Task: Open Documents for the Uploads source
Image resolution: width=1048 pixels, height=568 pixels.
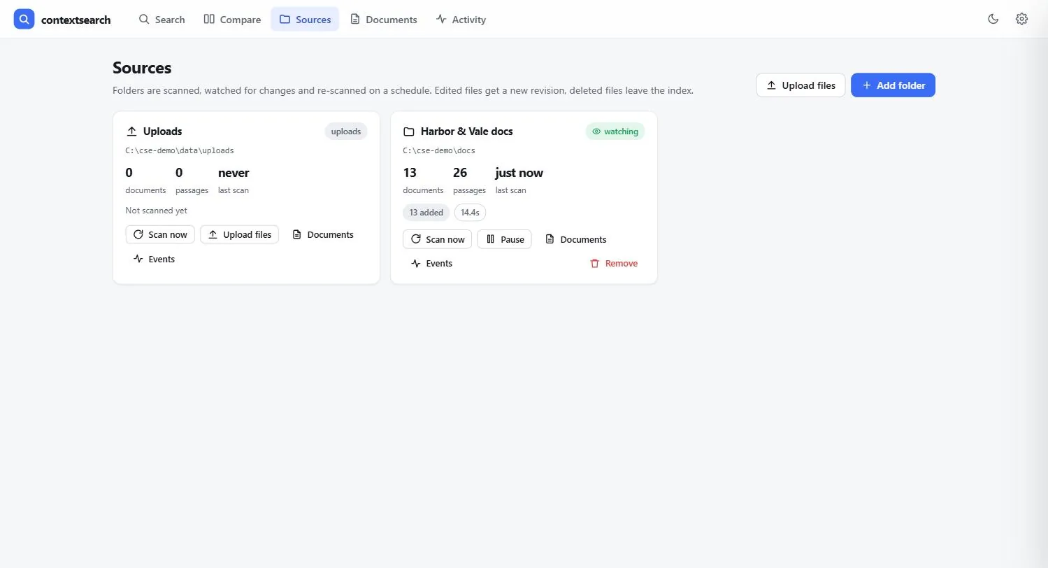Action: click(x=323, y=234)
